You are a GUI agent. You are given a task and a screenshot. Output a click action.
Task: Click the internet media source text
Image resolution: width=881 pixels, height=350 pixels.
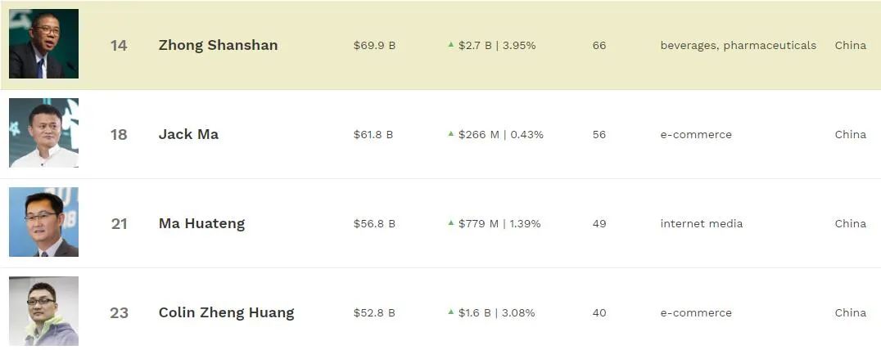tap(701, 224)
